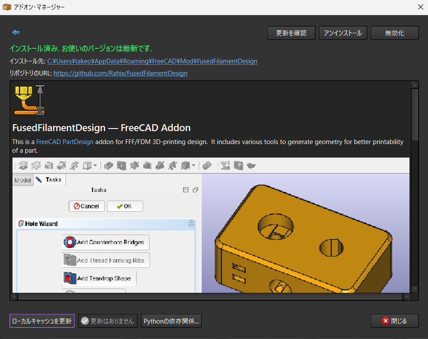Open Pythonの依存関係... dialog

click(171, 321)
